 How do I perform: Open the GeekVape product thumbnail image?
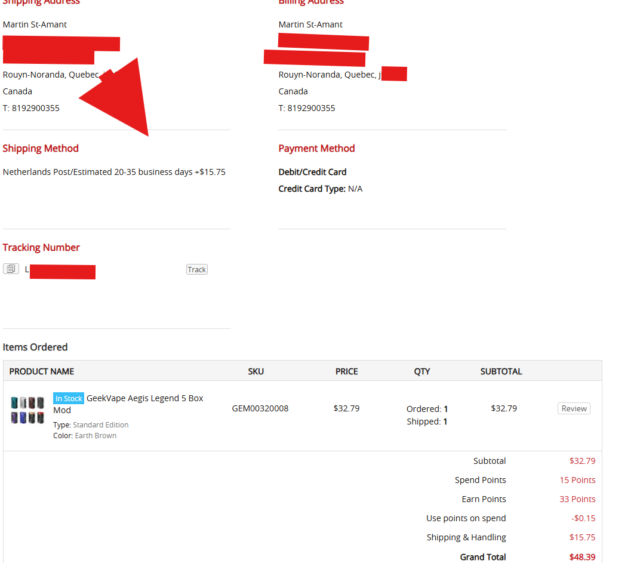[27, 410]
